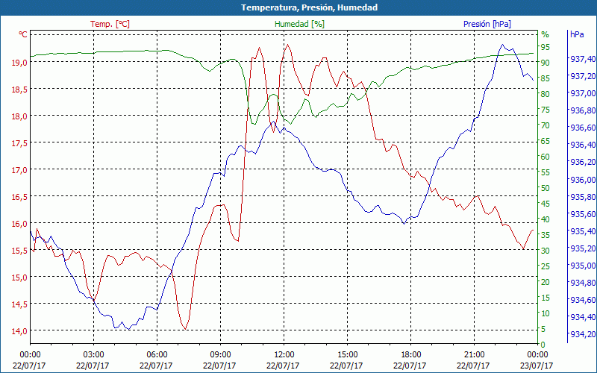Image resolution: width=597 pixels, height=373 pixels.
Task: Click the 12:00 time axis label
Action: pyautogui.click(x=284, y=355)
